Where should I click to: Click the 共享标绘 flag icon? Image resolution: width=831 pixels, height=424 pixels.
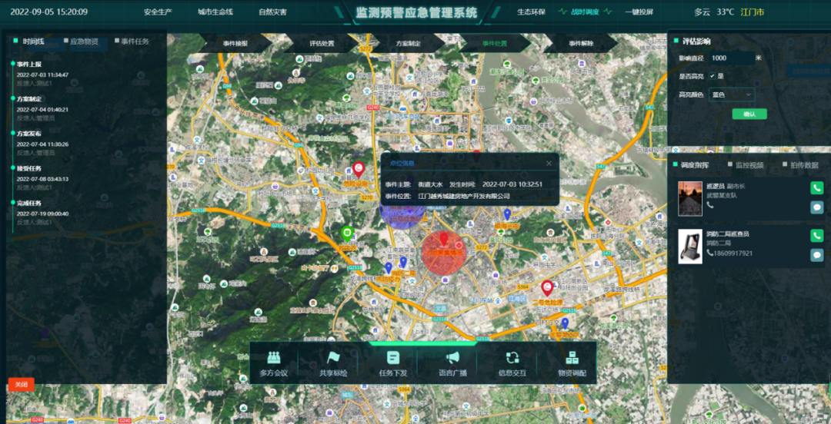pyautogui.click(x=333, y=358)
